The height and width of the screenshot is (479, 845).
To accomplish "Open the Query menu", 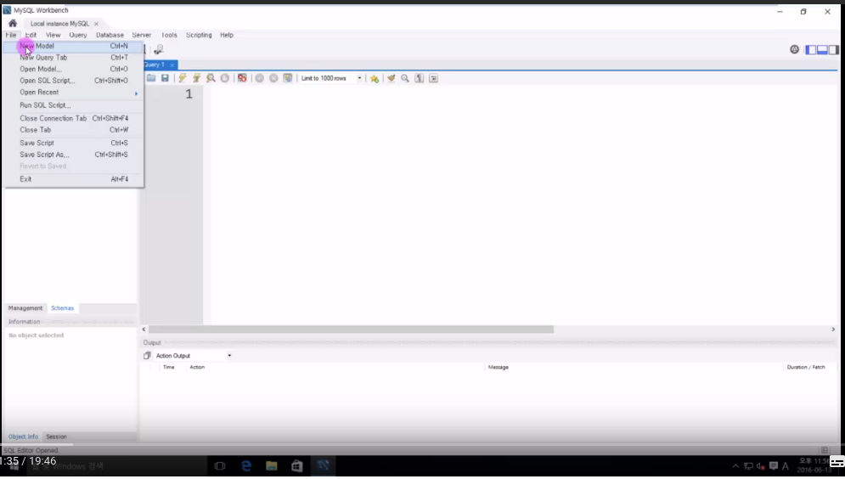I will click(77, 35).
